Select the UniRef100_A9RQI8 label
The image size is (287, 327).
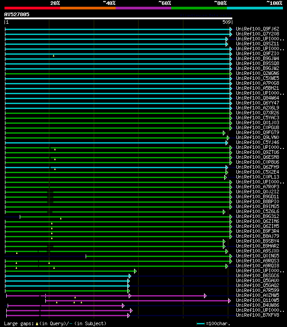[257, 266]
